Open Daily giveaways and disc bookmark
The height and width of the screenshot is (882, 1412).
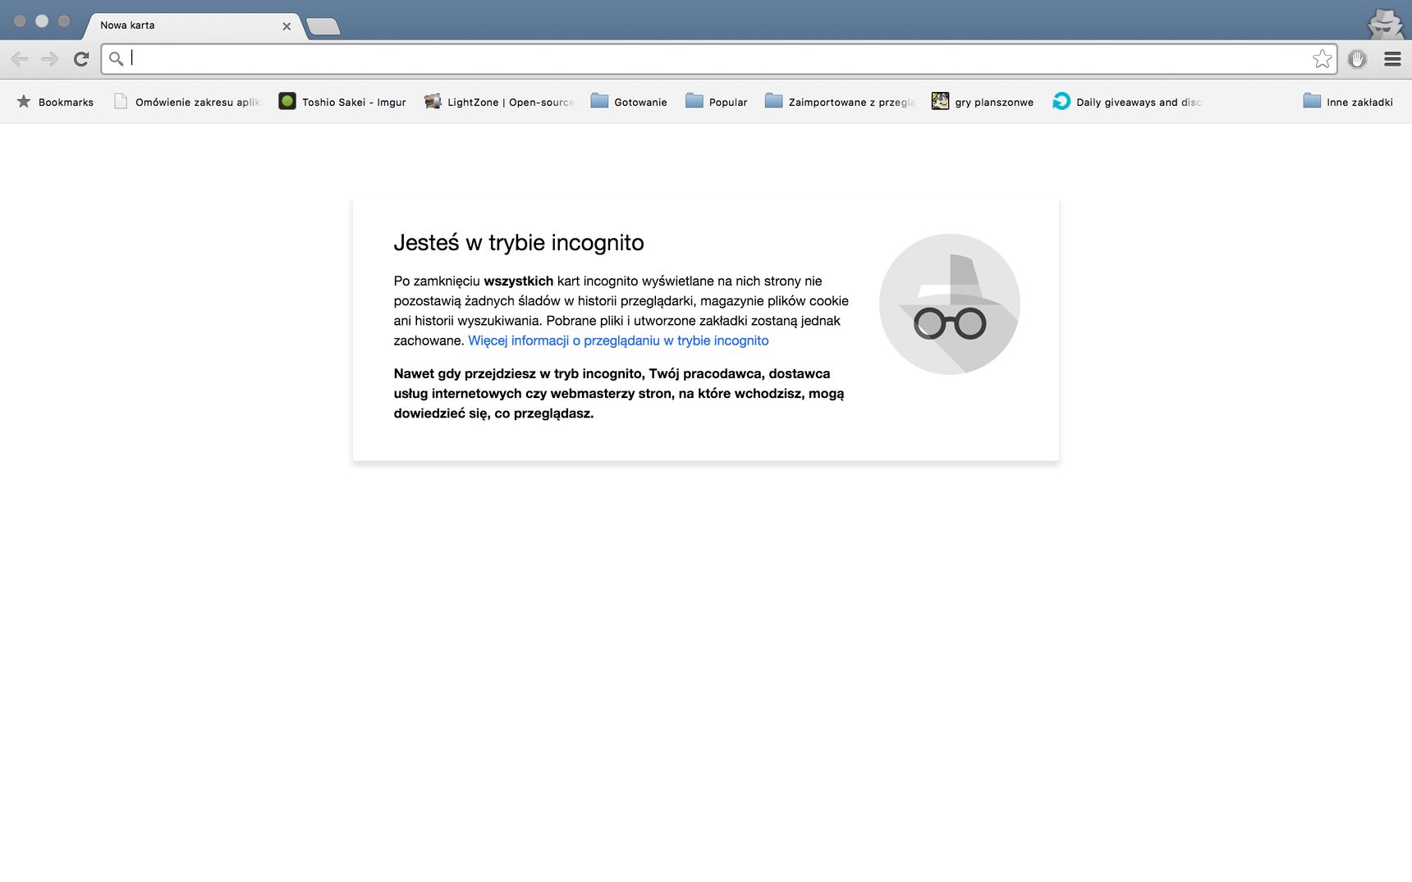tap(1127, 102)
